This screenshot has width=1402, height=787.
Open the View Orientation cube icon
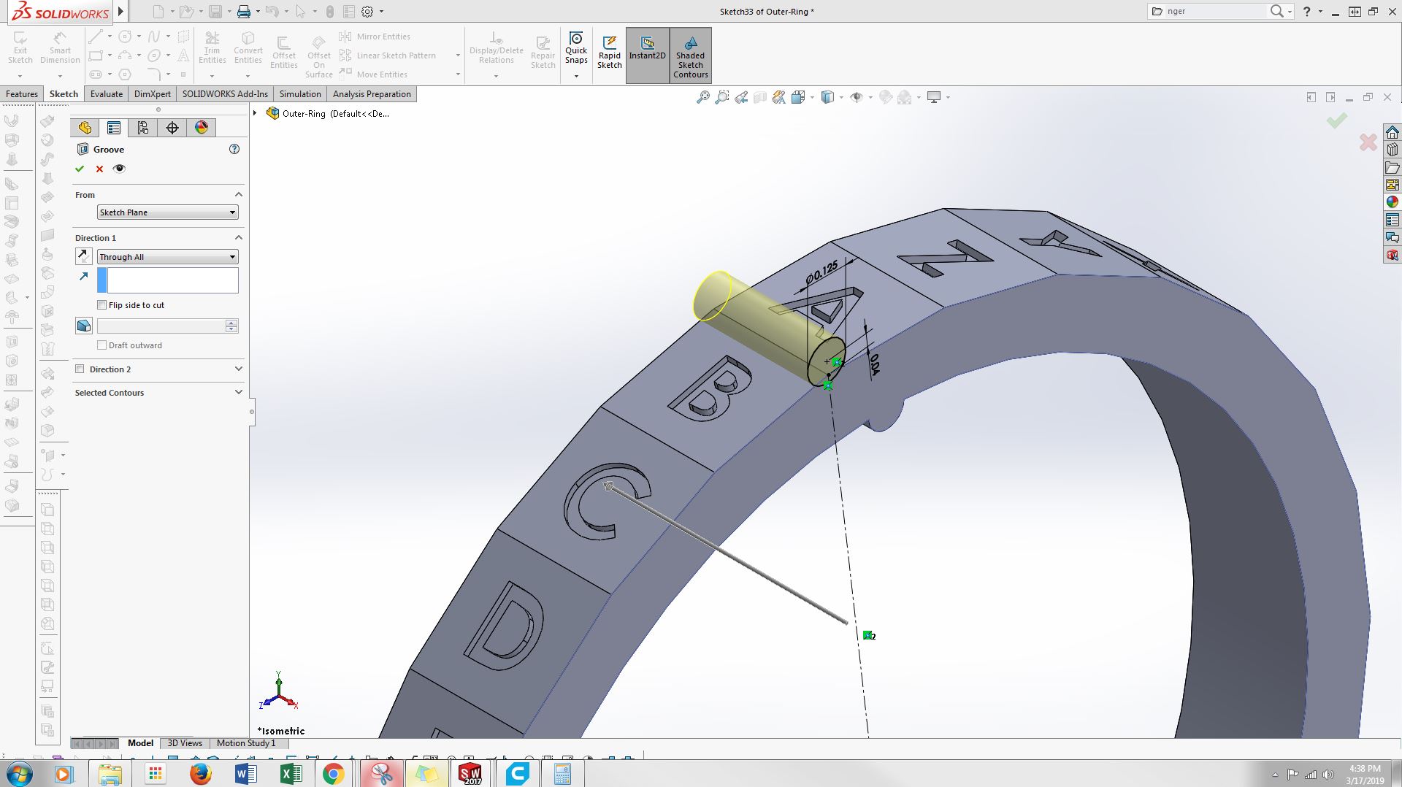[798, 97]
